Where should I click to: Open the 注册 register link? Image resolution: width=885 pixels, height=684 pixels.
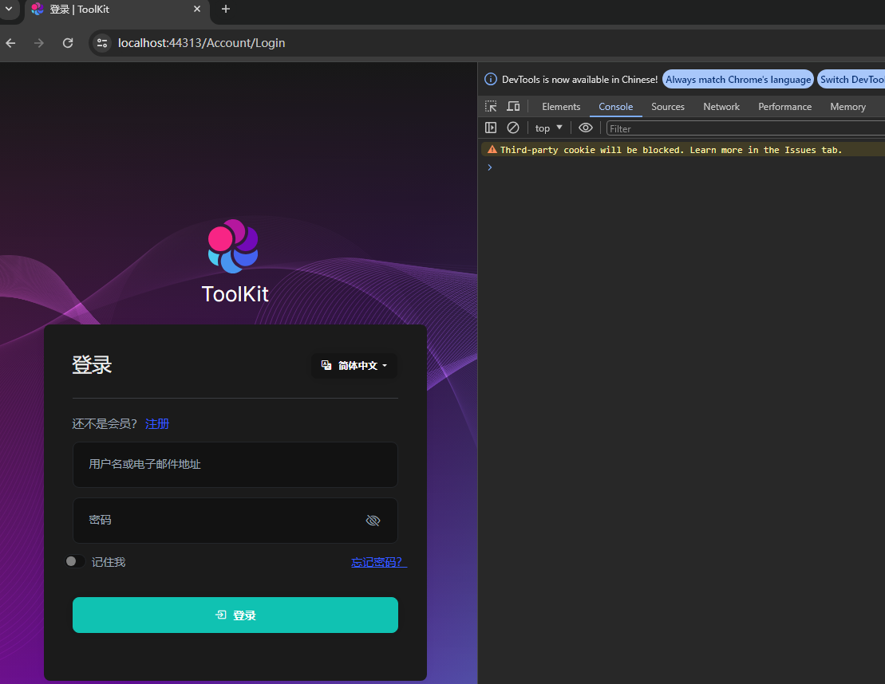tap(157, 424)
